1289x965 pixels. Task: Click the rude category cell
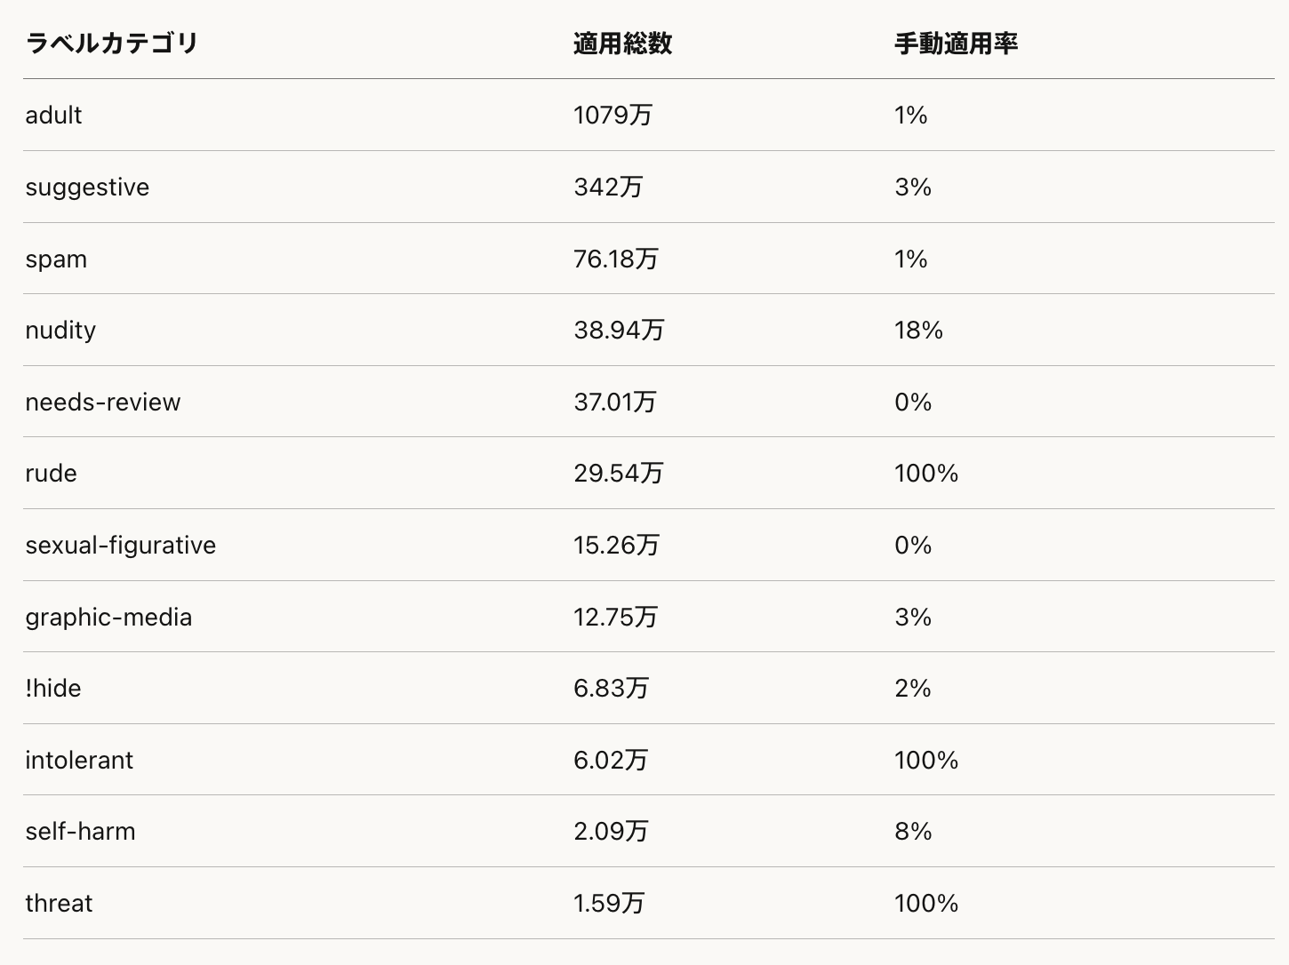(x=51, y=473)
